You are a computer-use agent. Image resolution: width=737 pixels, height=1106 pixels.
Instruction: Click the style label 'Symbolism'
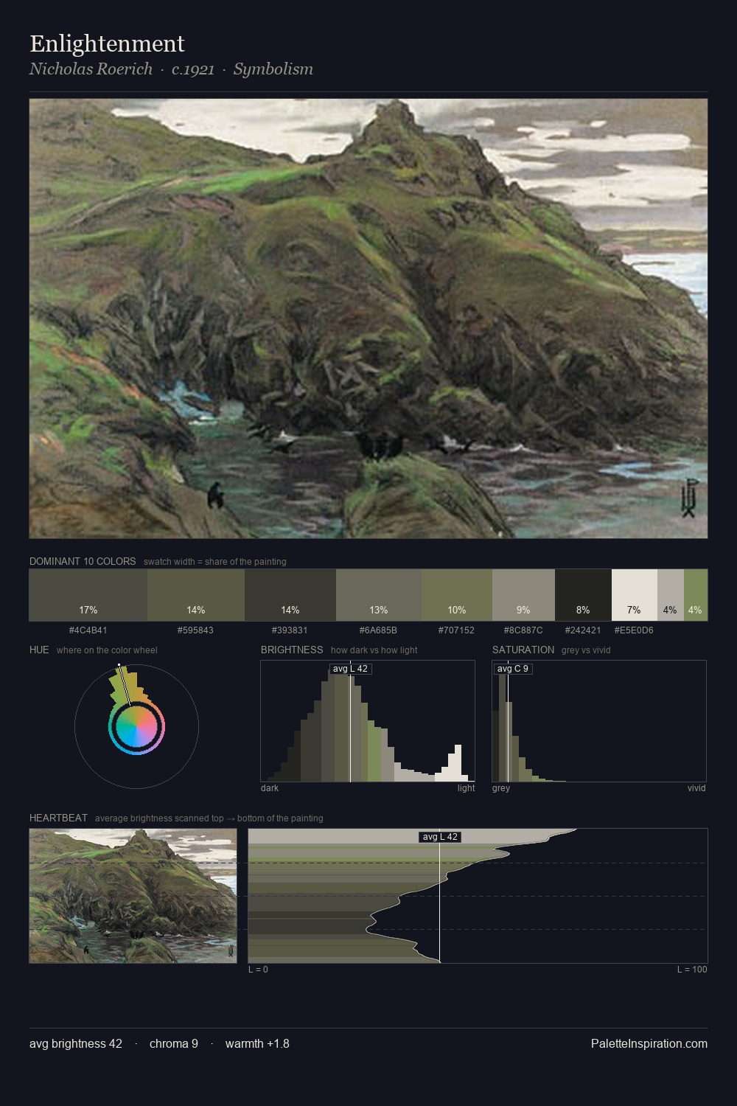[x=273, y=69]
